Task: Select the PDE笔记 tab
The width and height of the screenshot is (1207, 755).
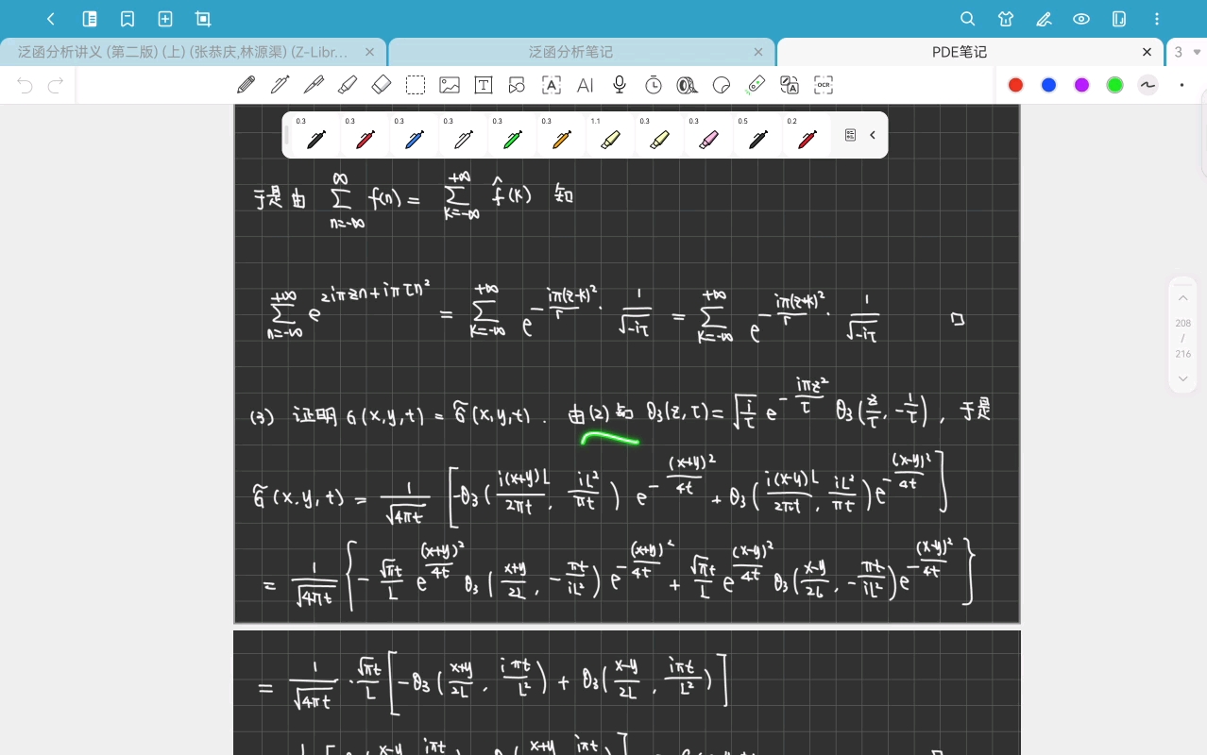Action: coord(960,53)
